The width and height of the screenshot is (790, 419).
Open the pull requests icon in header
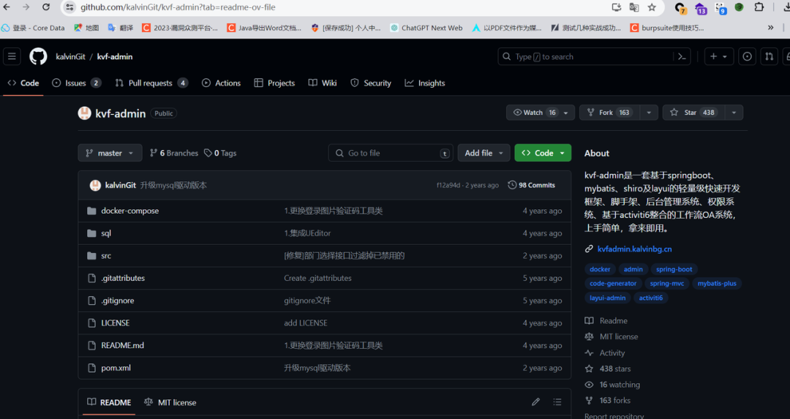(x=769, y=56)
